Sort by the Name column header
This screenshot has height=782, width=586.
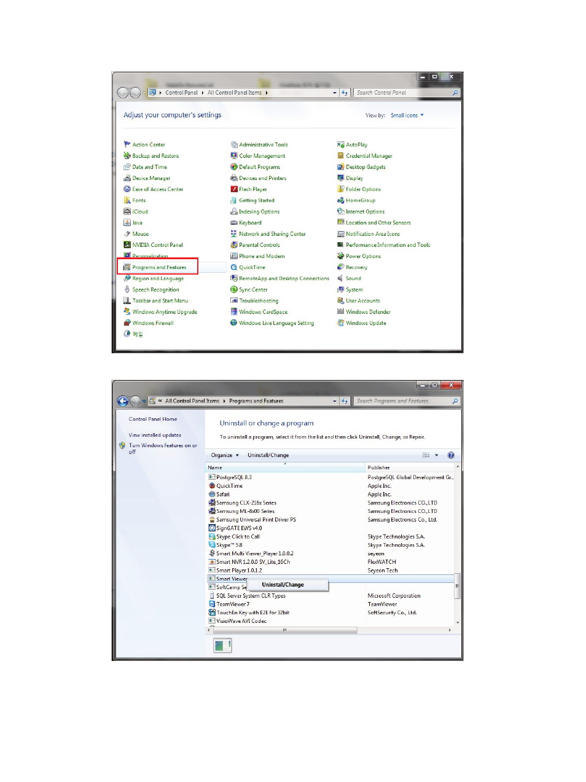(x=285, y=467)
